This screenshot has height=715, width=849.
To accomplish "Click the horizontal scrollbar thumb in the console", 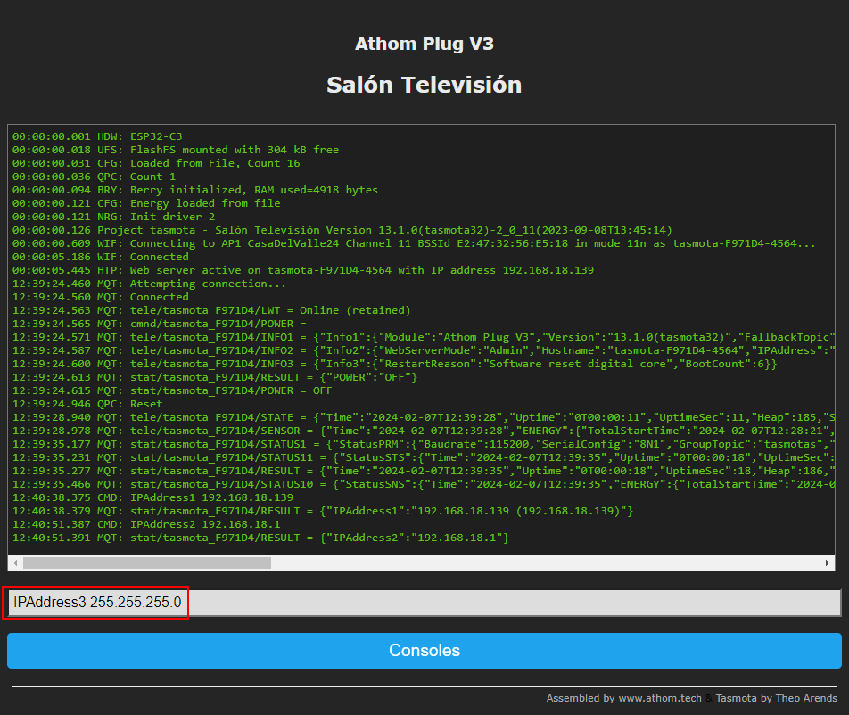I will (147, 563).
